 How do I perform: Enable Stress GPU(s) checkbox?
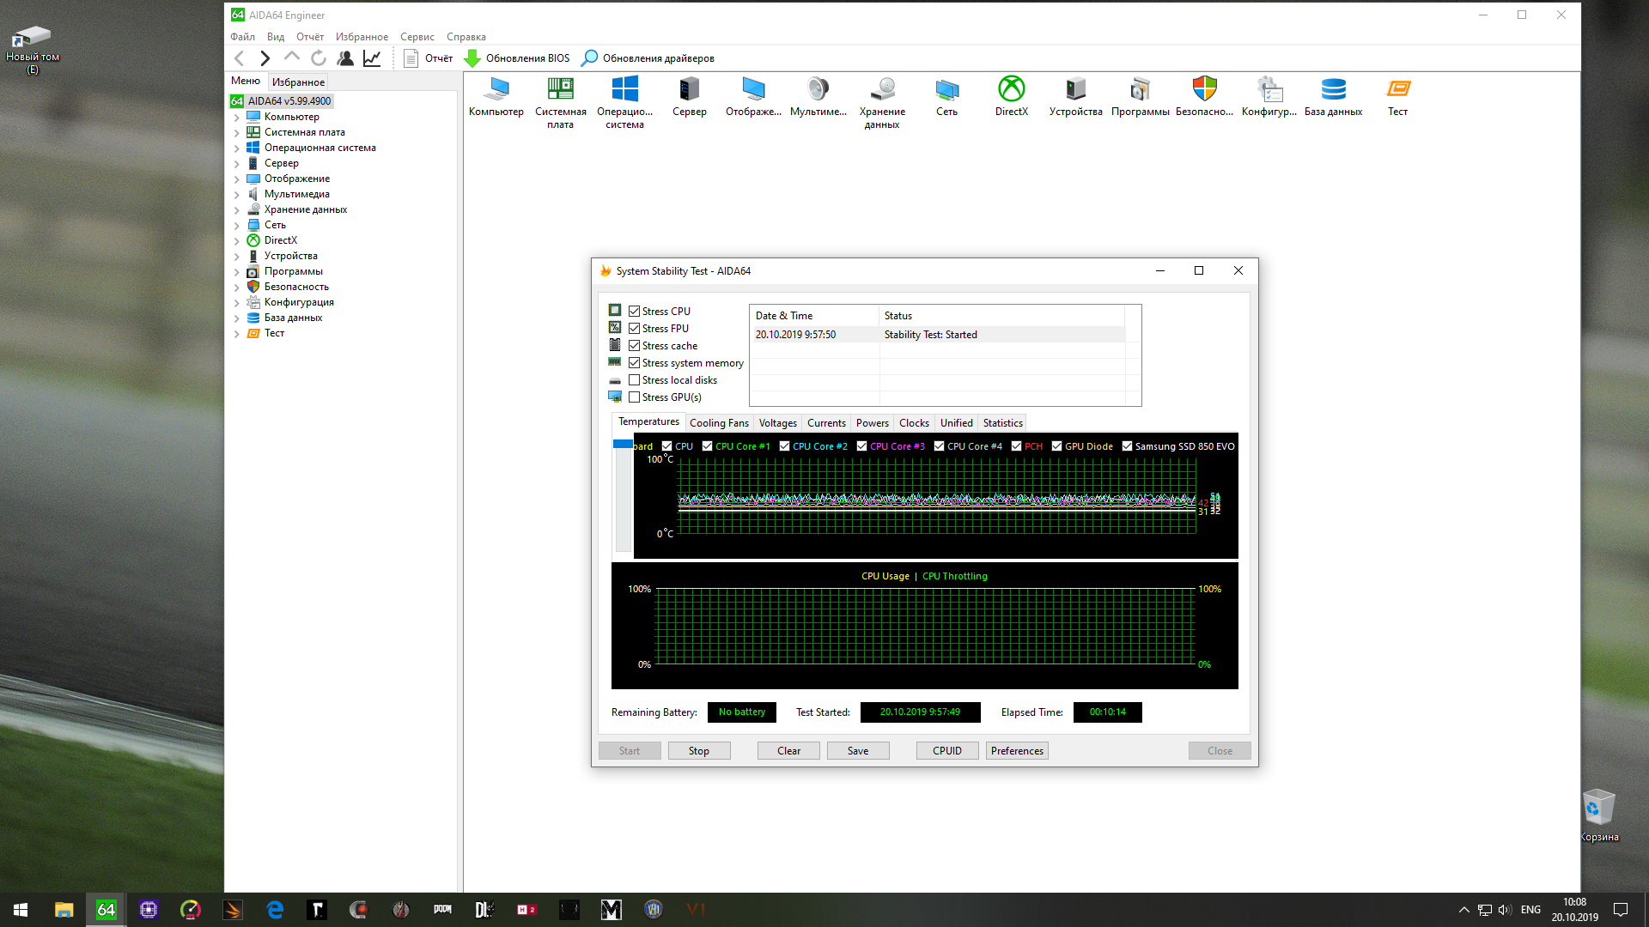(x=635, y=397)
